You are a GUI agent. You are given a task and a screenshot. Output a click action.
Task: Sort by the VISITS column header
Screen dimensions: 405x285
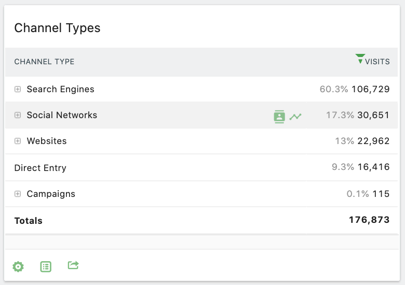tap(377, 62)
